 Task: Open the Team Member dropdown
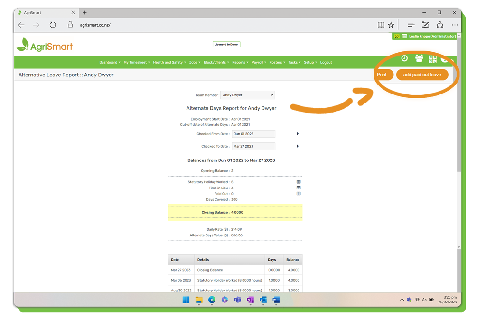pyautogui.click(x=247, y=95)
